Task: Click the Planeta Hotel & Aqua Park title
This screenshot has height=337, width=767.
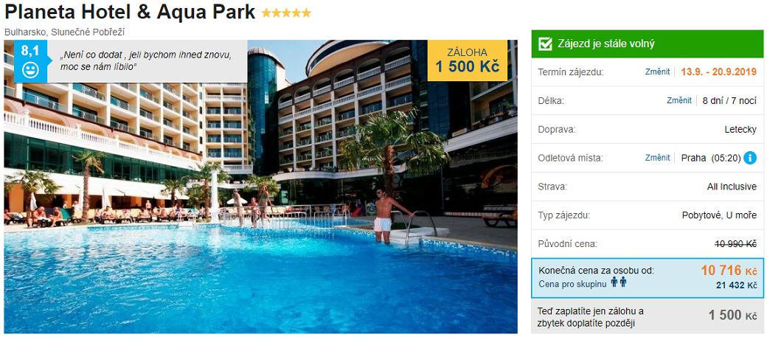Action: 130,13
